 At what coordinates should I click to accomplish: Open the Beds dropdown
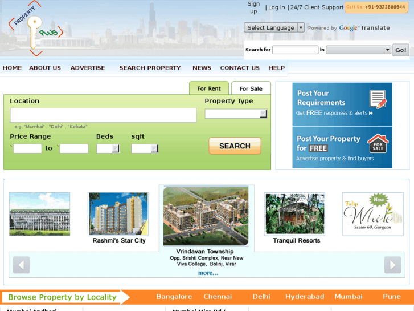[x=108, y=148]
